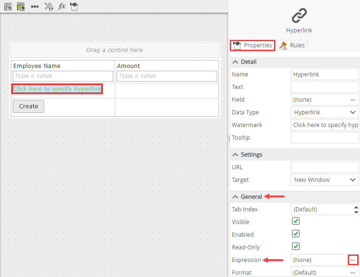Collapse the Detail section

click(235, 62)
